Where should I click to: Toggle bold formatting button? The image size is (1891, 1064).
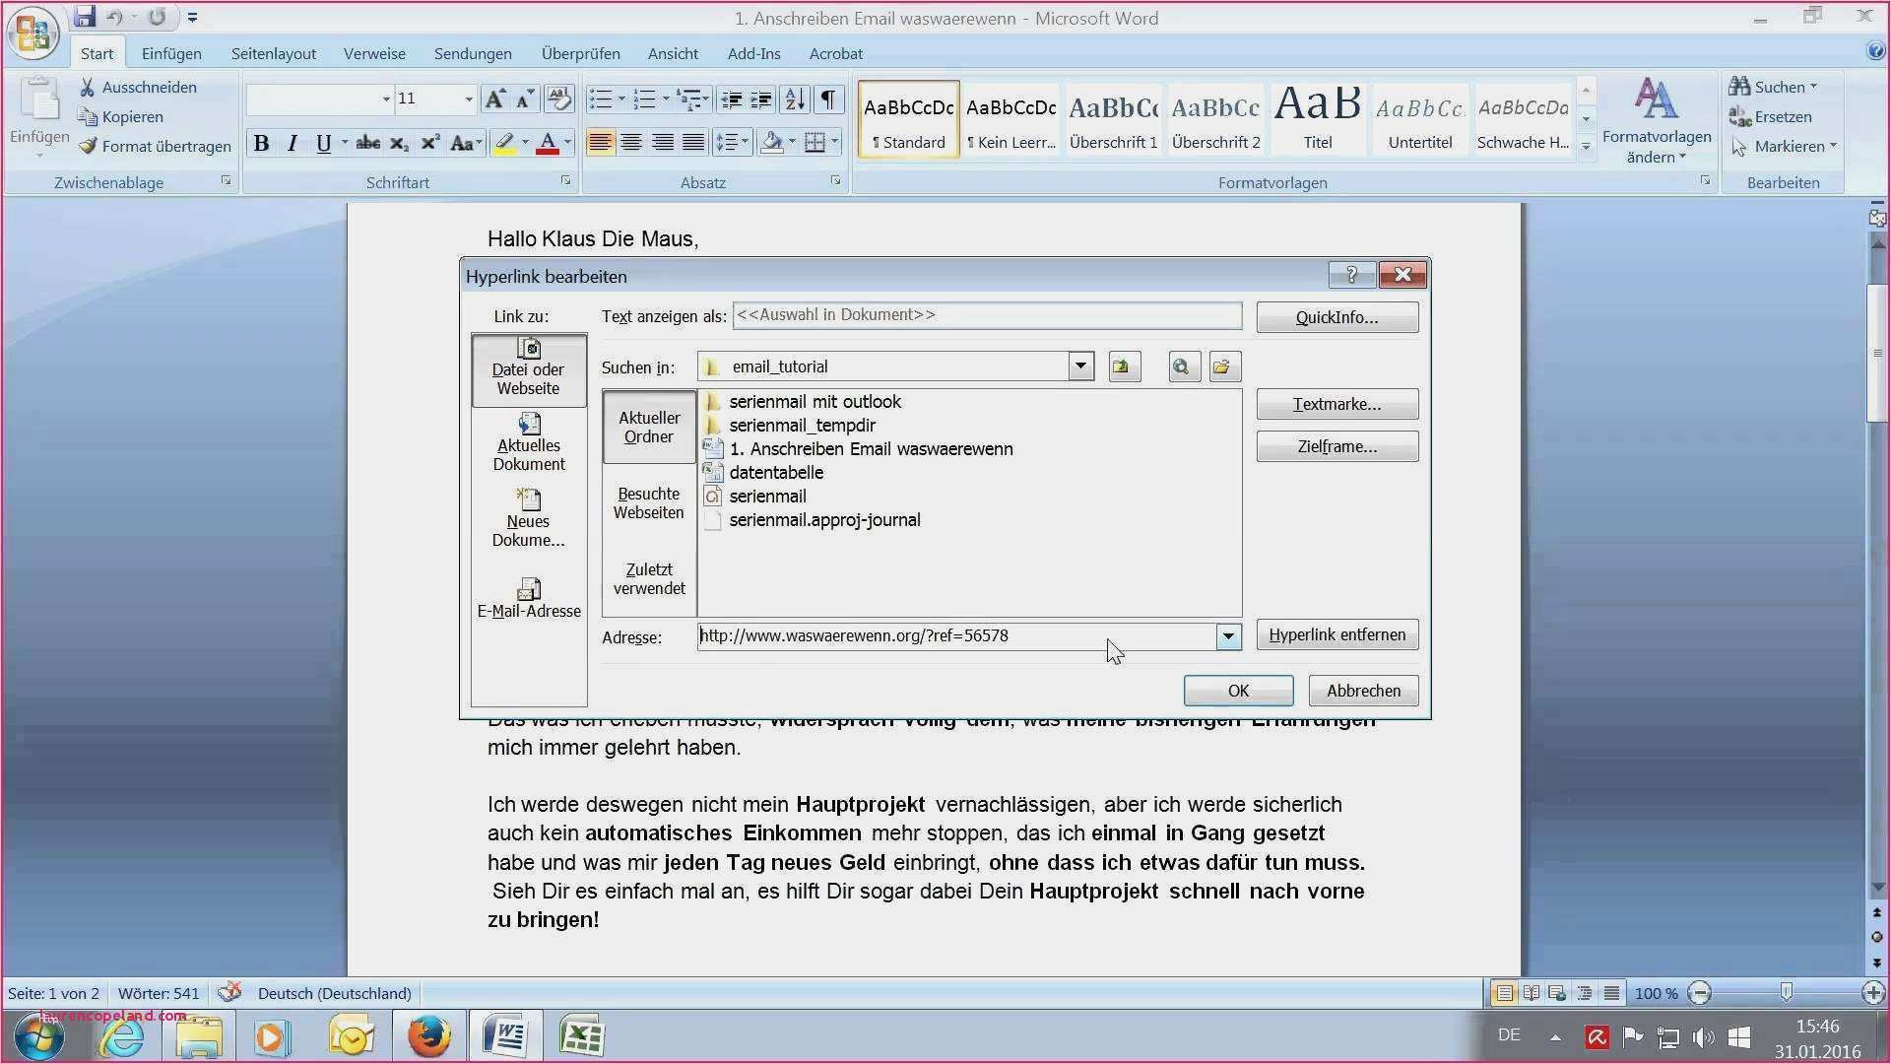tap(261, 144)
